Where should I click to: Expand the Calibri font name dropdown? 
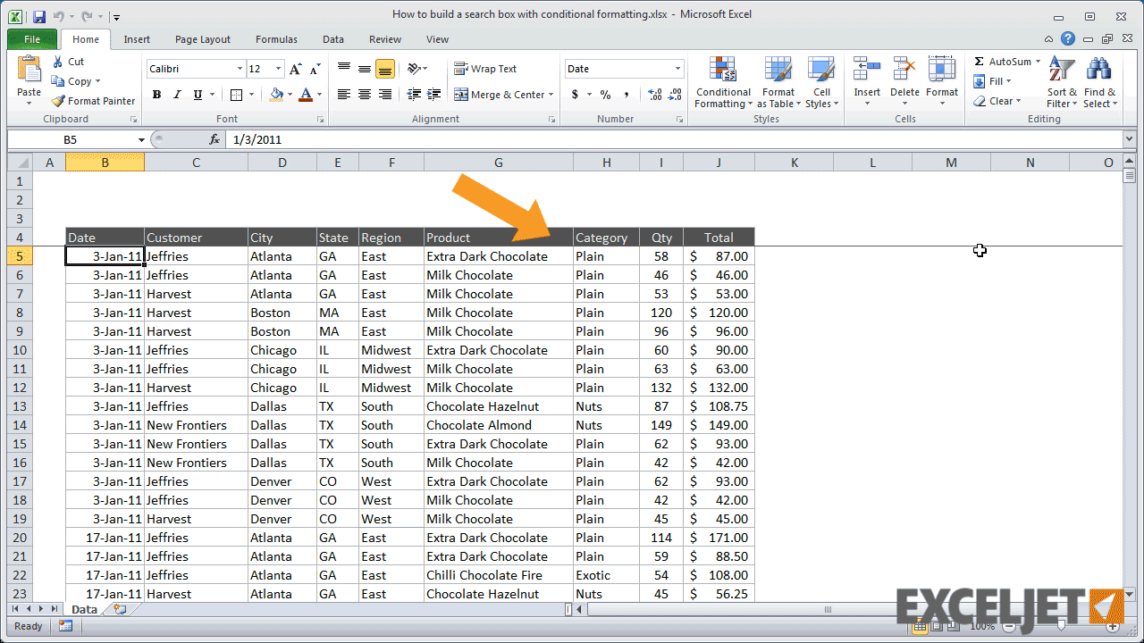click(240, 69)
